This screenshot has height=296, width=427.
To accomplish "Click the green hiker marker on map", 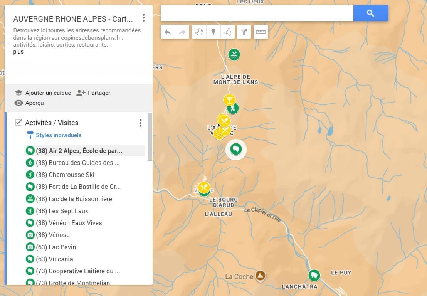I will click(234, 109).
